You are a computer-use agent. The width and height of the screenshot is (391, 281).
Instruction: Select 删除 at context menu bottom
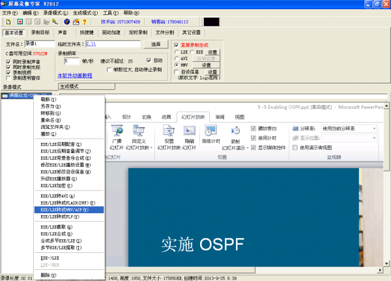69,275
